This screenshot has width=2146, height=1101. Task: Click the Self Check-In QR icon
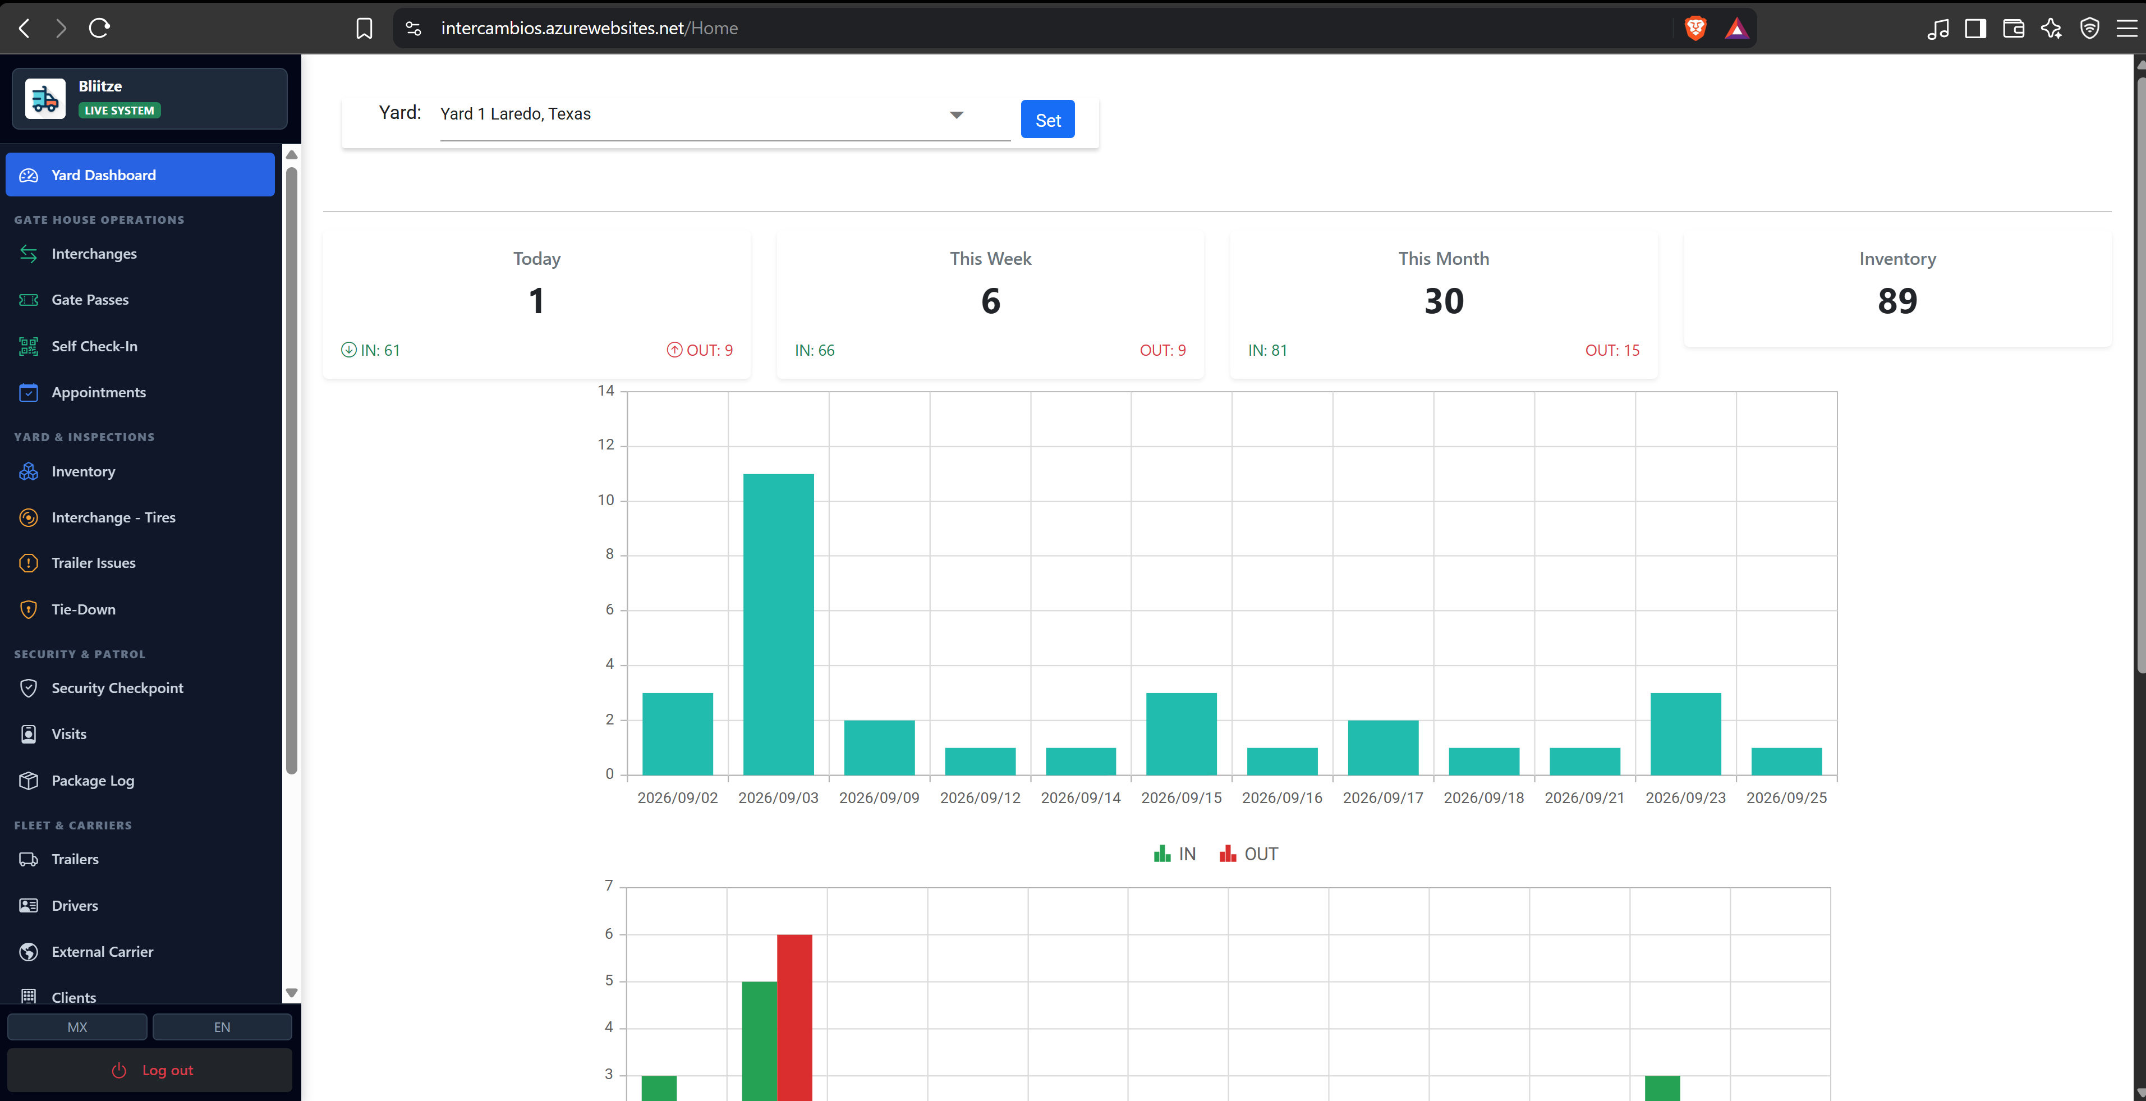[x=28, y=346]
